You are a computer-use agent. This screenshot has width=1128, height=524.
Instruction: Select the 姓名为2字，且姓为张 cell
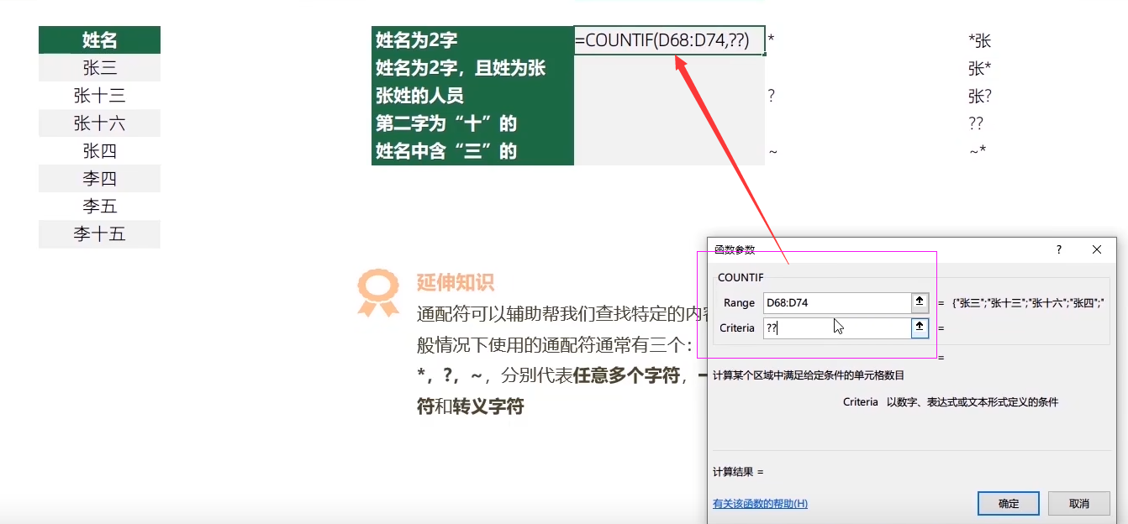click(472, 68)
